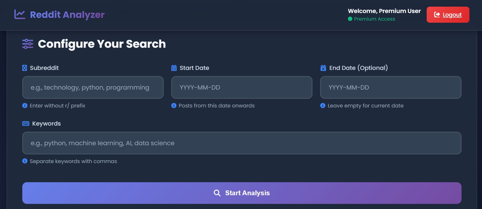Click info icon next to 'Leave empty for current date'
482x209 pixels.
(323, 106)
